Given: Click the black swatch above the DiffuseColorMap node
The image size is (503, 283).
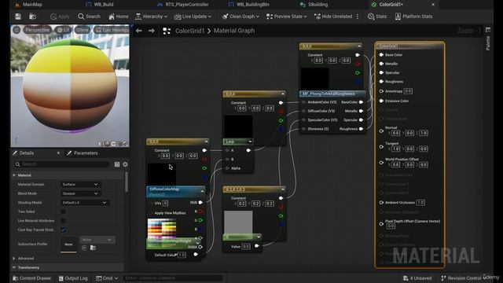Looking at the screenshot, I should point(162,174).
